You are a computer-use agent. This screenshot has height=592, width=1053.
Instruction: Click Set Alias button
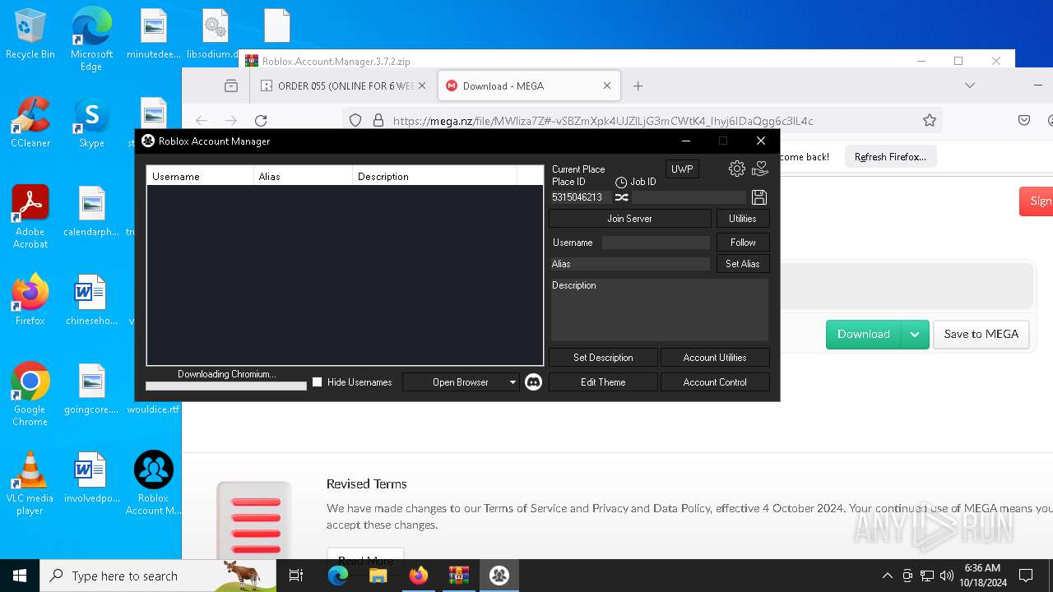(743, 264)
